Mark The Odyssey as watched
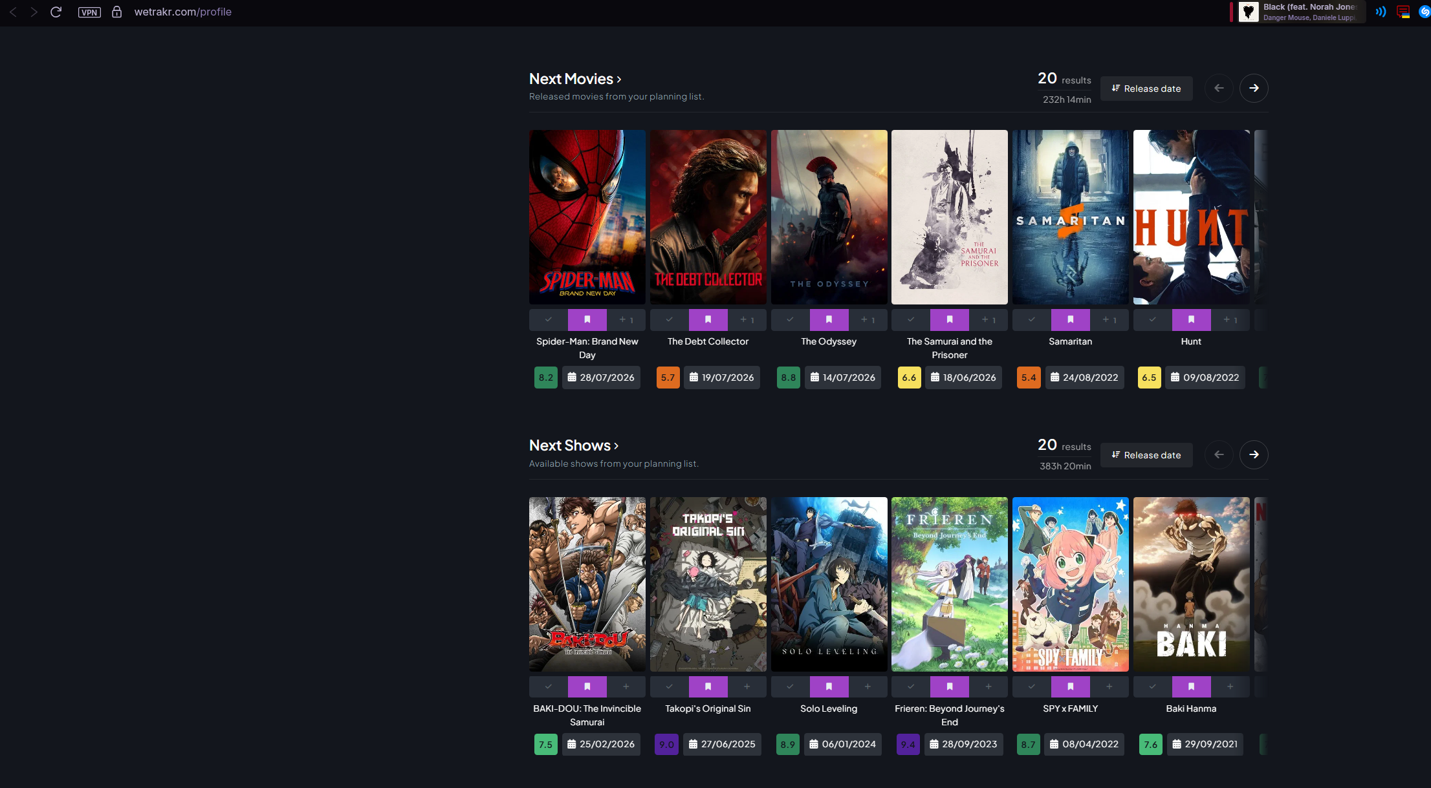 point(790,319)
